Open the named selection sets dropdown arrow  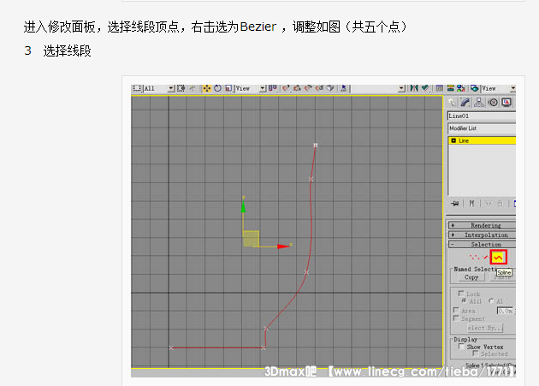pyautogui.click(x=401, y=89)
